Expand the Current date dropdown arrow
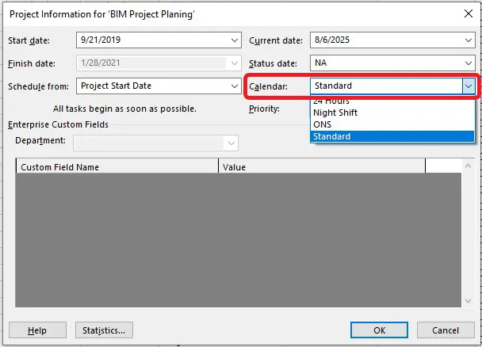Viewport: 482px width, 347px height. click(x=468, y=40)
